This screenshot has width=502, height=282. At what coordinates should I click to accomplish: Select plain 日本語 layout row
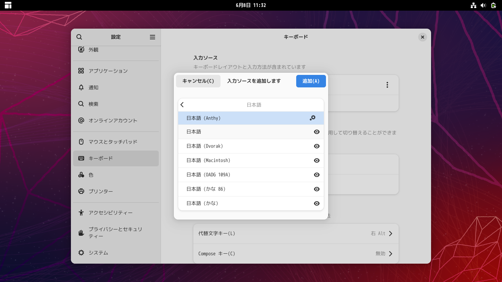point(251,132)
